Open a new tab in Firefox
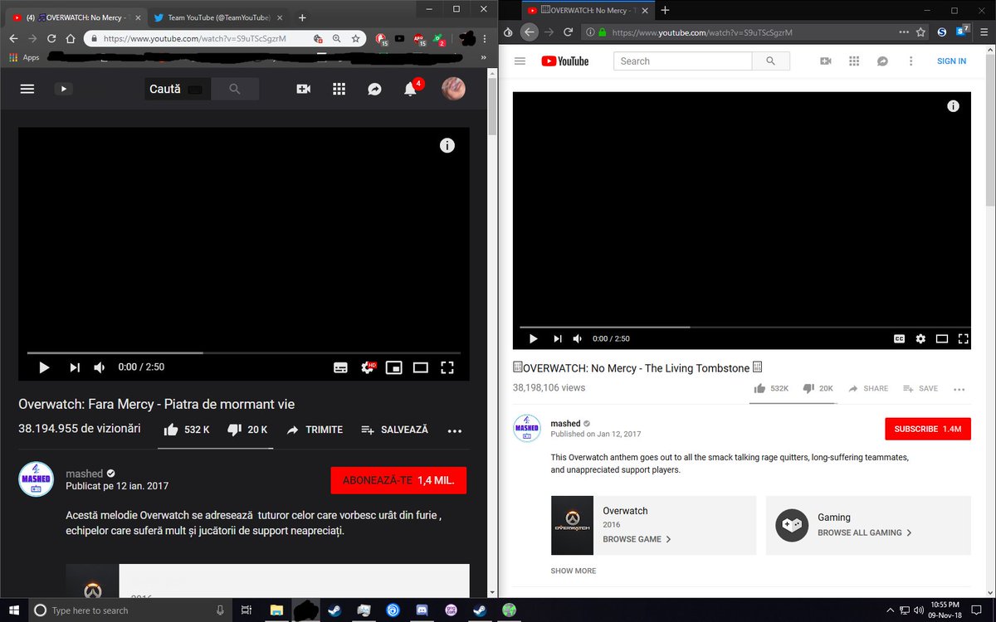996x622 pixels. tap(665, 10)
